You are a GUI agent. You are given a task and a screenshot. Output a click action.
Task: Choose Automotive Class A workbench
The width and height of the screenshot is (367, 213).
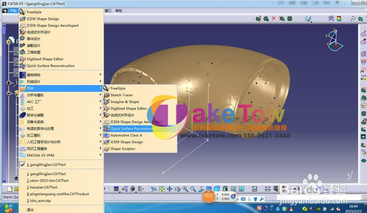[140, 135]
